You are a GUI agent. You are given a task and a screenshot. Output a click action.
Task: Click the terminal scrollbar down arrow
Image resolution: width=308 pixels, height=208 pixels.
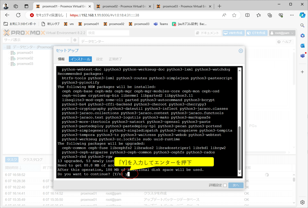point(239,174)
